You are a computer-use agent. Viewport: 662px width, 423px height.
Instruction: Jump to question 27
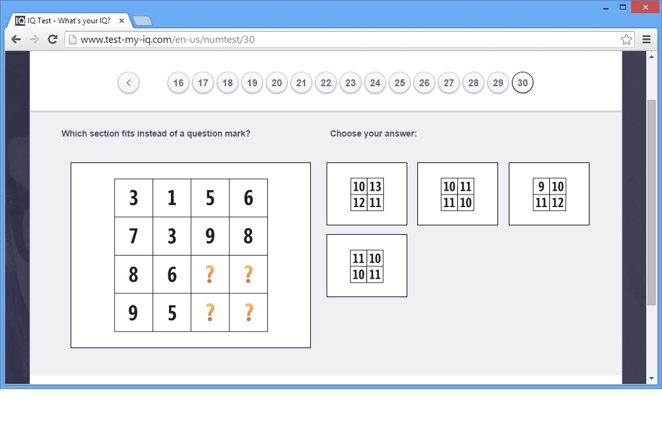pyautogui.click(x=449, y=82)
